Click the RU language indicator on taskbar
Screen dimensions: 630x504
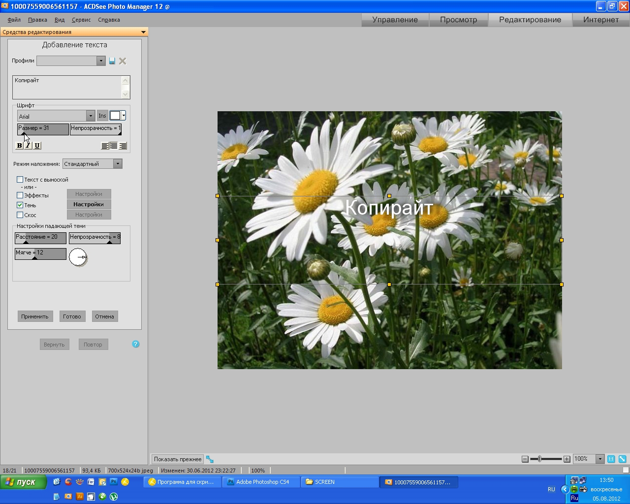(551, 489)
